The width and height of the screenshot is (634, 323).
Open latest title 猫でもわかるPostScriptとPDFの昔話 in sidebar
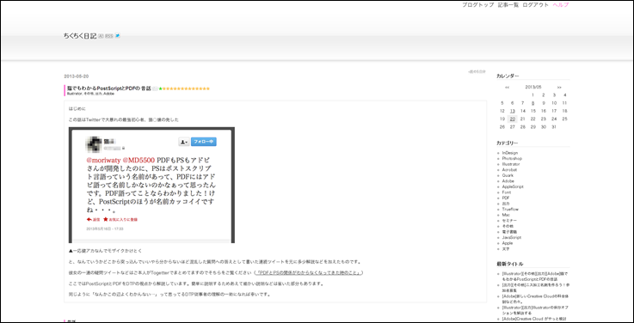click(x=535, y=277)
